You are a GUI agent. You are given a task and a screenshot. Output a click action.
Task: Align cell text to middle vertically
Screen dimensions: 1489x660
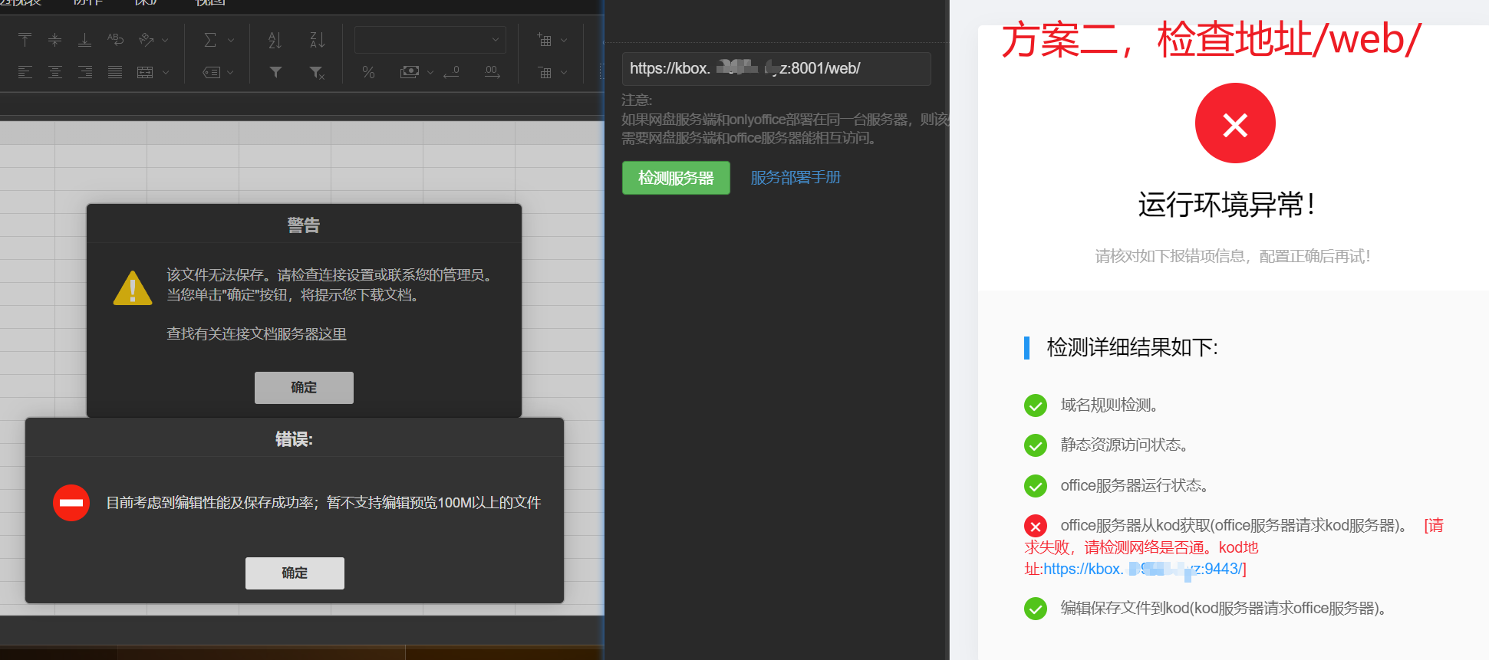[x=54, y=39]
